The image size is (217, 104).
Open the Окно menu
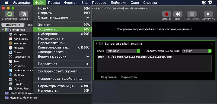pos(135,3)
